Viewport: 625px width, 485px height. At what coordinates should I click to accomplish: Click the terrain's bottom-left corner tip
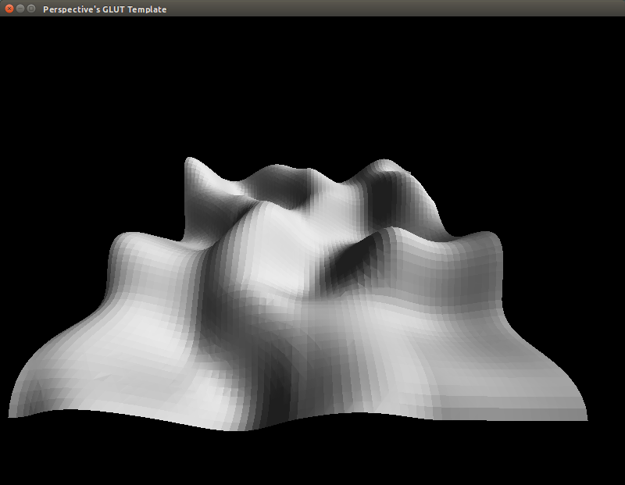[x=11, y=415]
